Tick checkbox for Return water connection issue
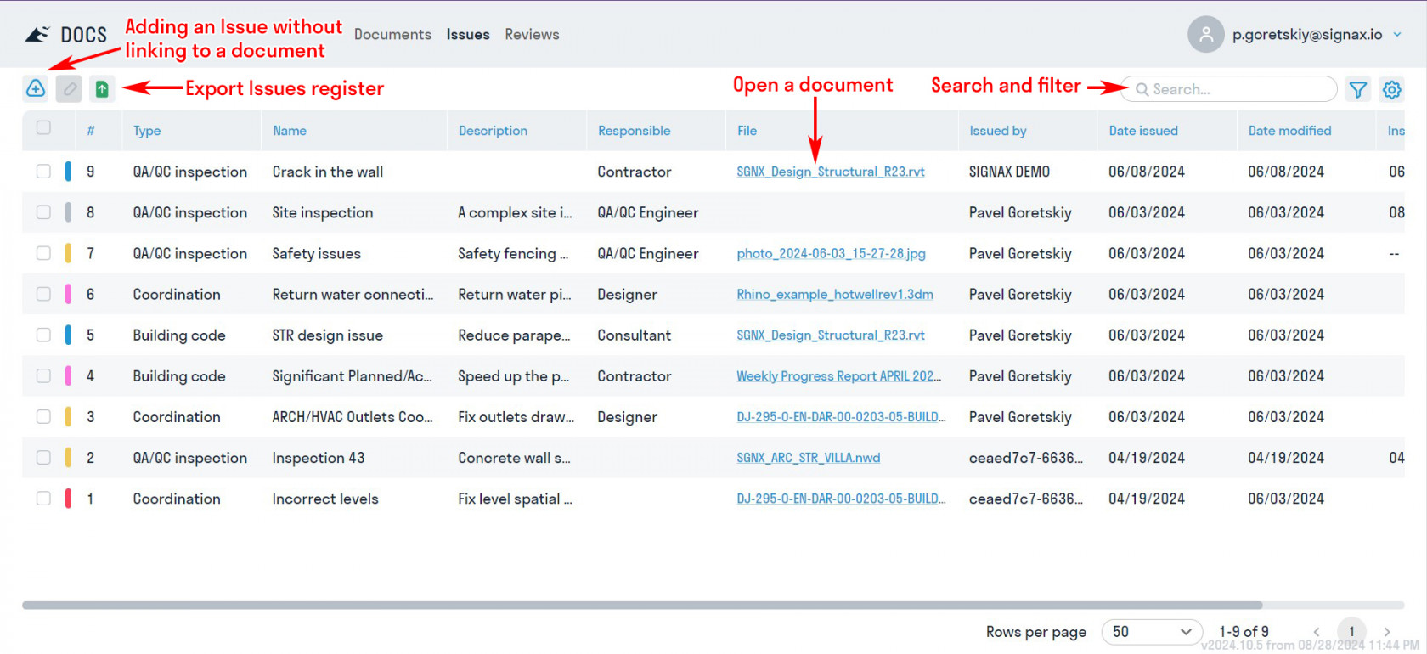This screenshot has width=1427, height=654. pyautogui.click(x=43, y=294)
